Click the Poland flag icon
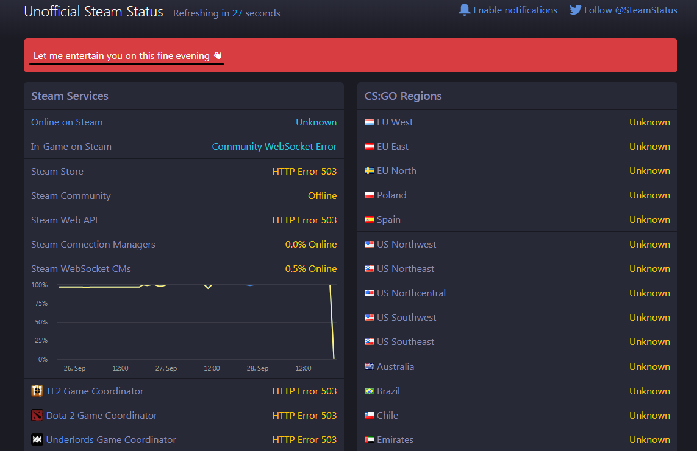The width and height of the screenshot is (697, 451). coord(369,195)
